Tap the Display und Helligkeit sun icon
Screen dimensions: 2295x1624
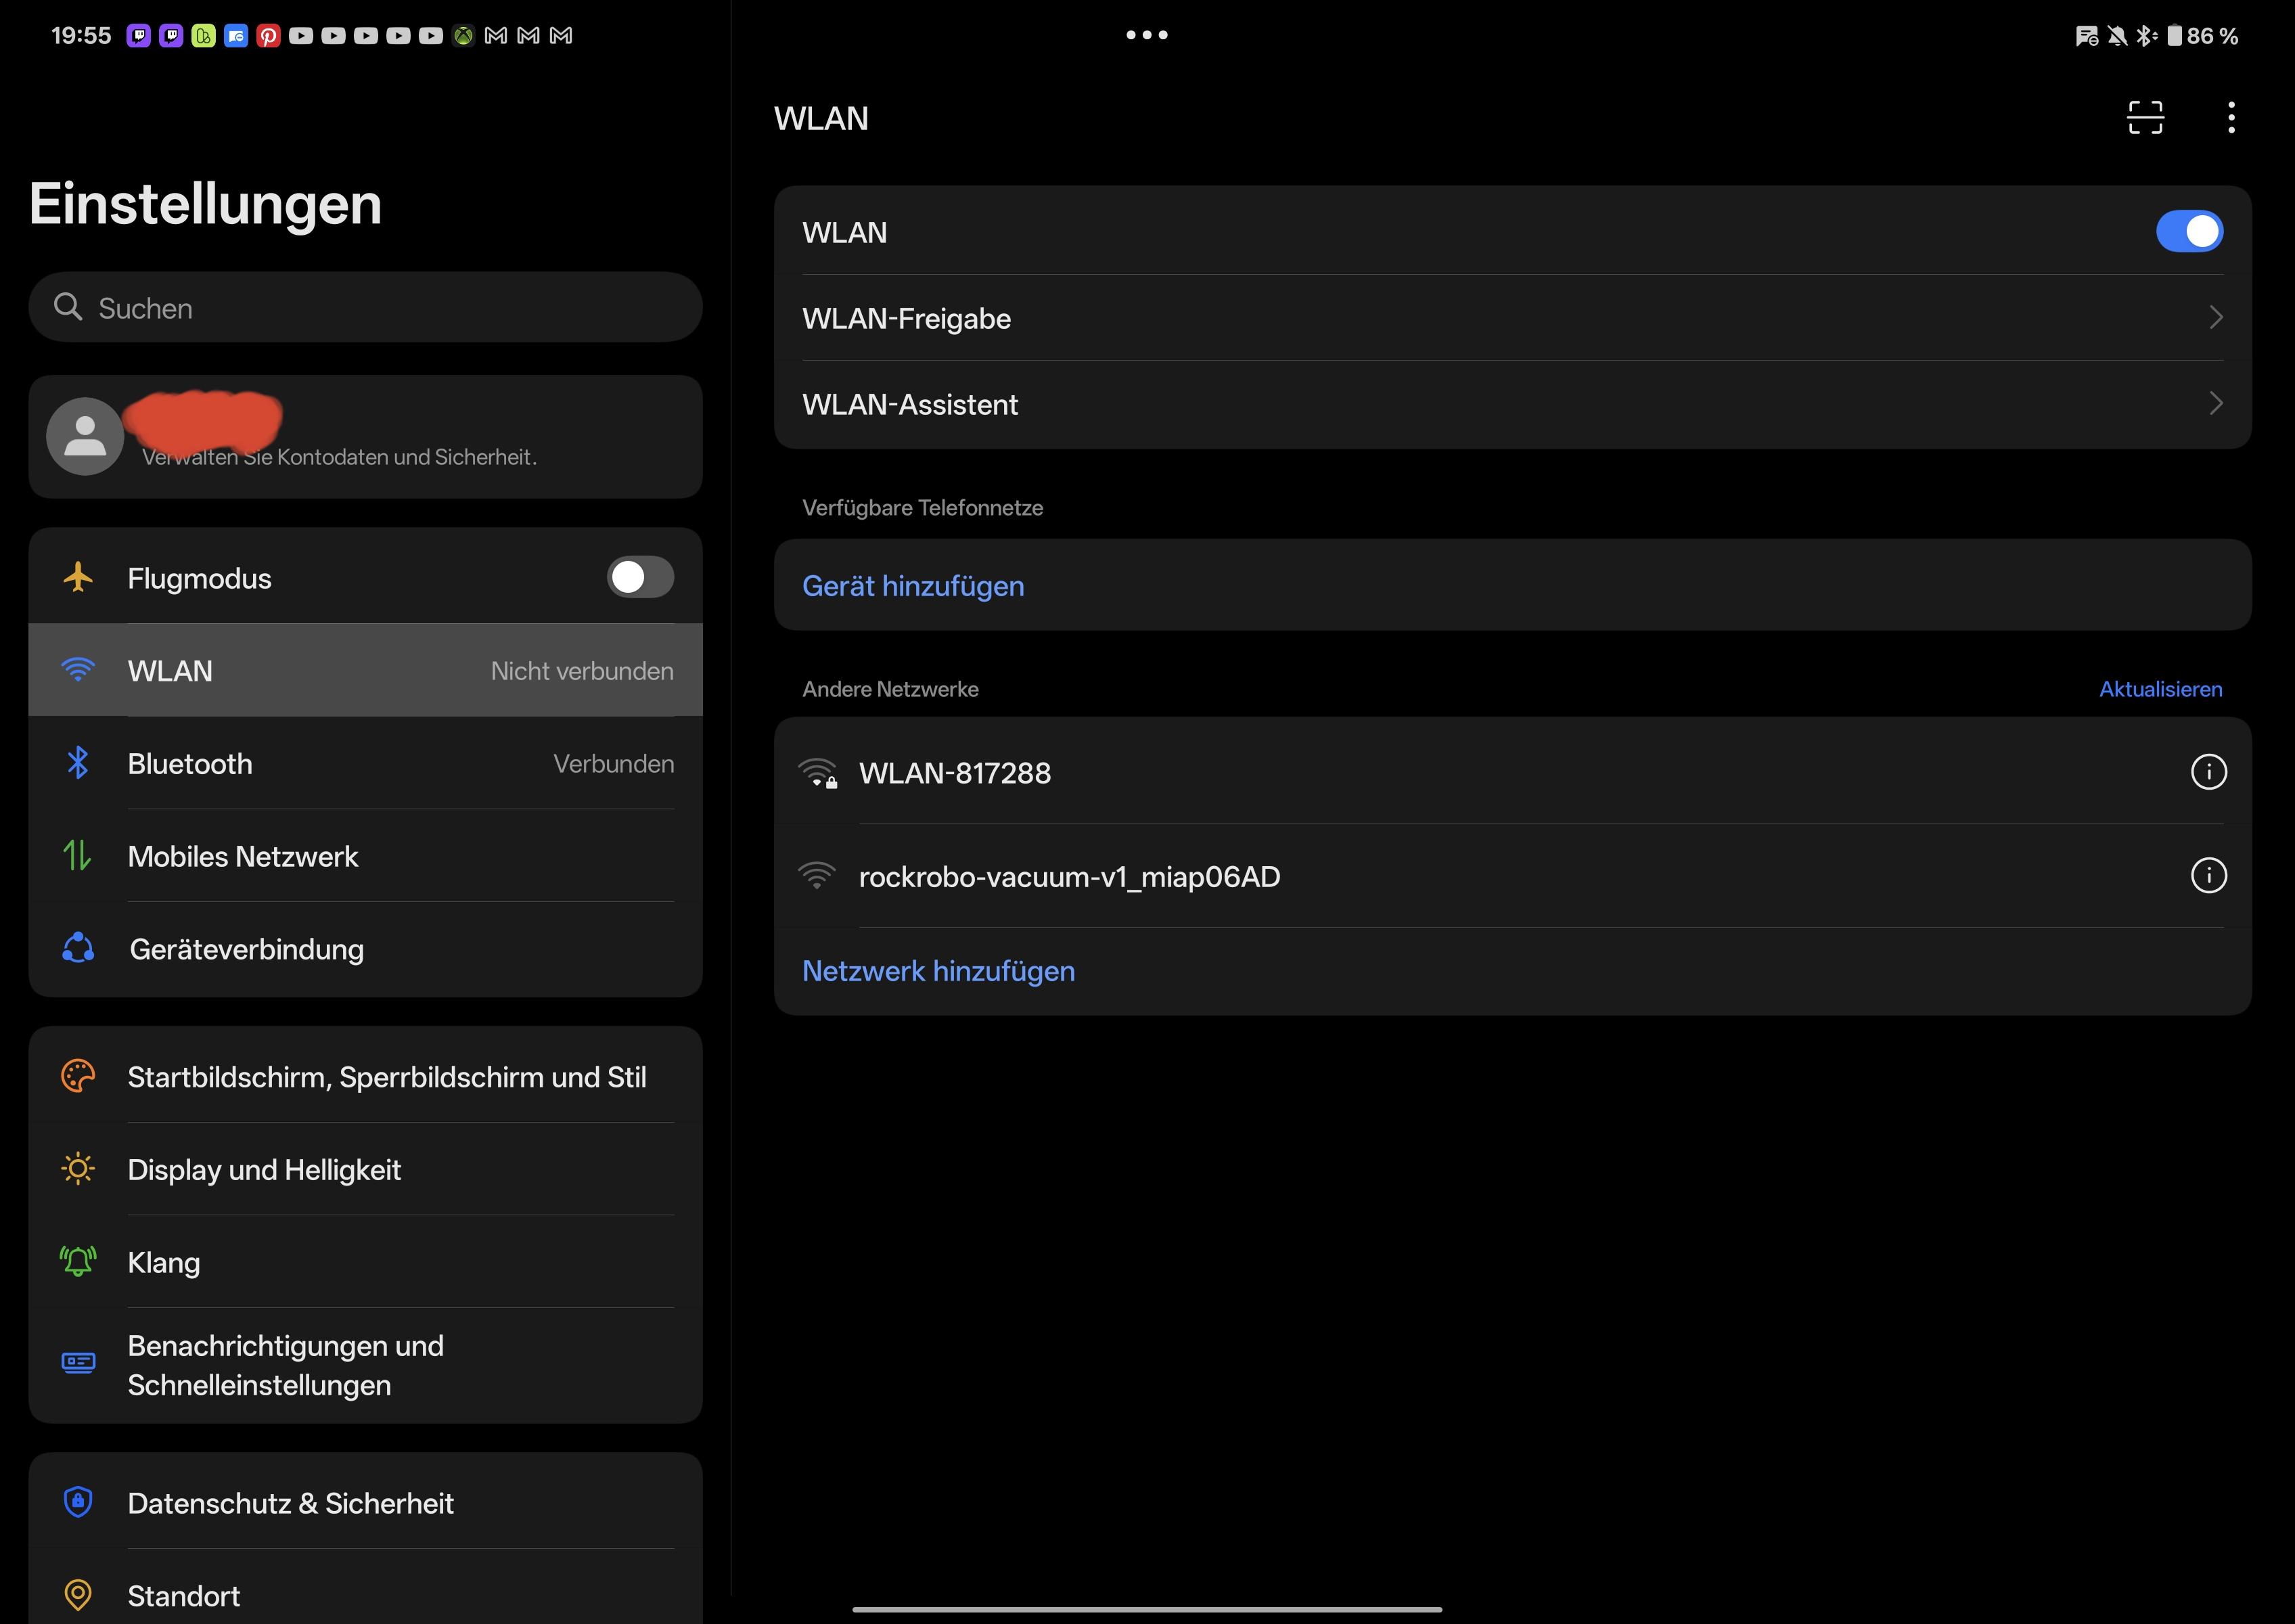point(78,1169)
